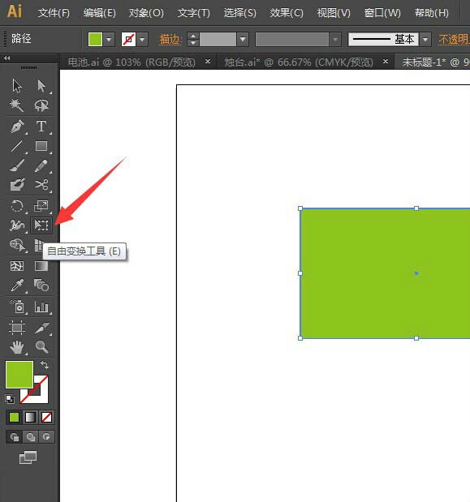
Task: Select the Type tool
Action: (x=41, y=127)
